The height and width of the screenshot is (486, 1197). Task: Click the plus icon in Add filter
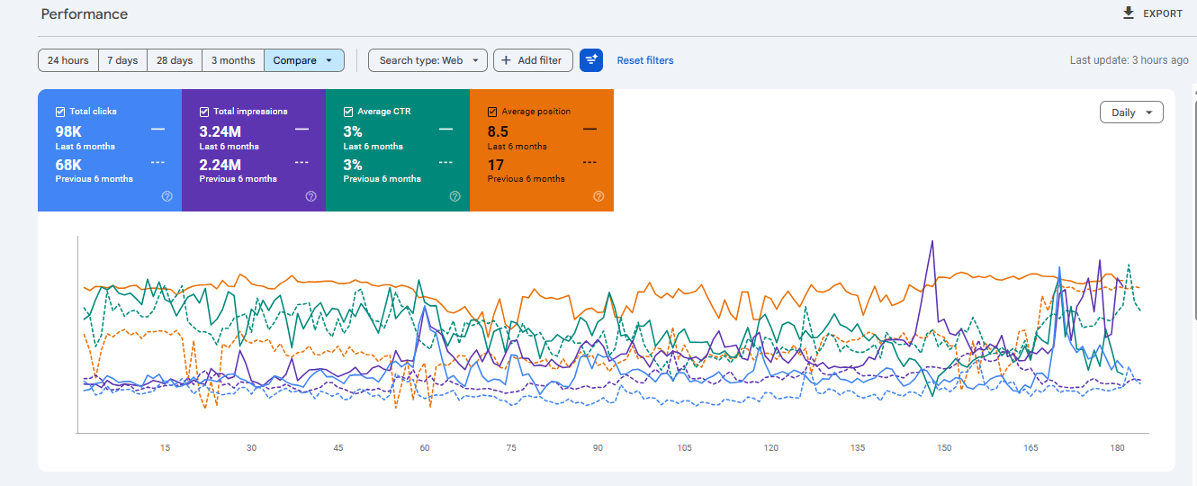tap(507, 60)
